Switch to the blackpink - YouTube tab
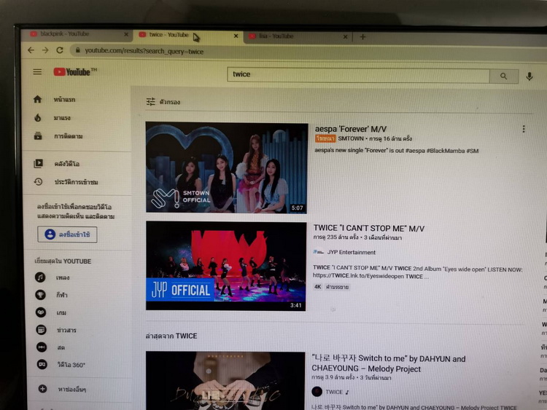The width and height of the screenshot is (547, 410). [x=75, y=34]
